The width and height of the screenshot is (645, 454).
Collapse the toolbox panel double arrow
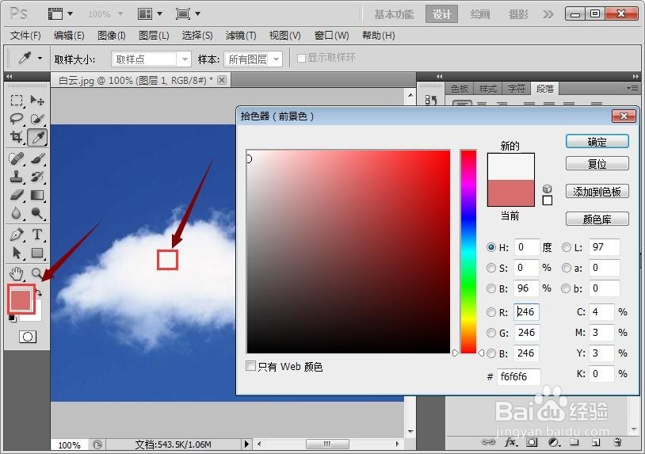pos(9,77)
